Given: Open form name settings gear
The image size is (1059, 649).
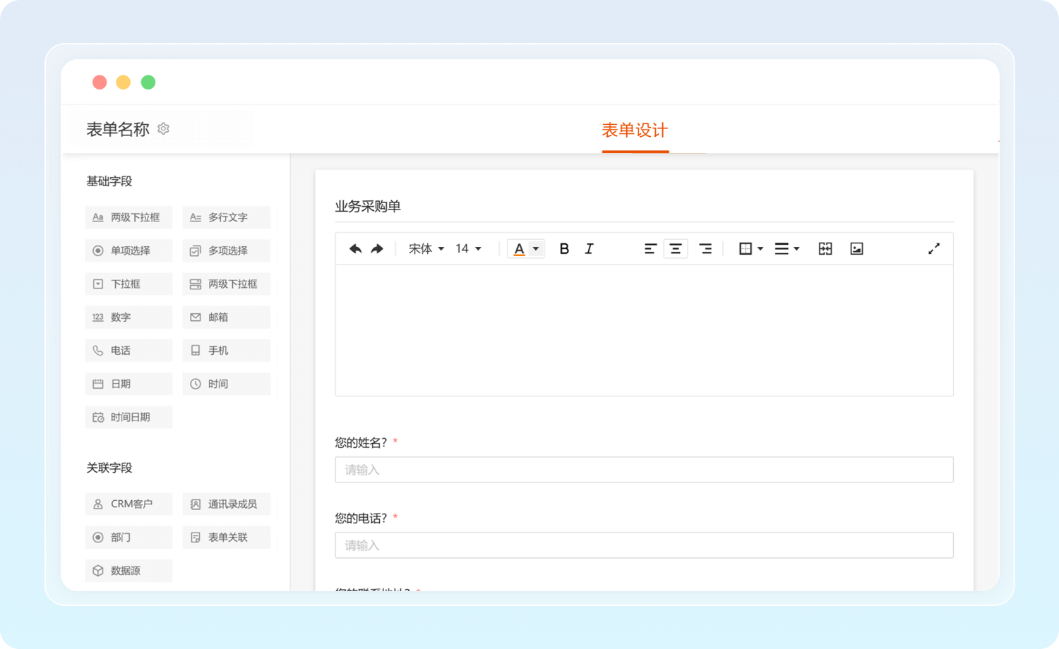Looking at the screenshot, I should pos(164,129).
